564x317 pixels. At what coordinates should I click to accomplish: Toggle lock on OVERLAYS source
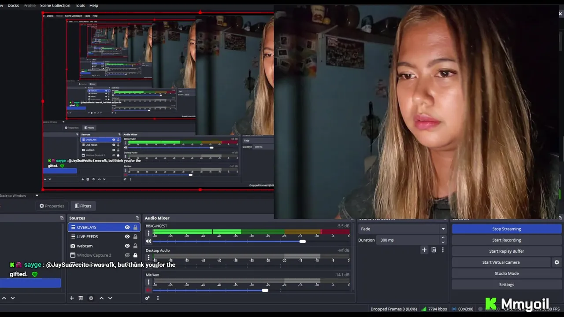[135, 227]
